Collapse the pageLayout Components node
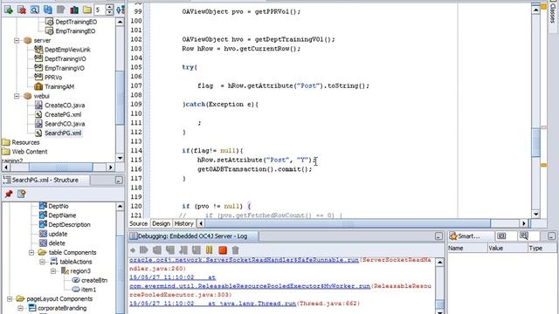559x314 pixels. [10, 298]
